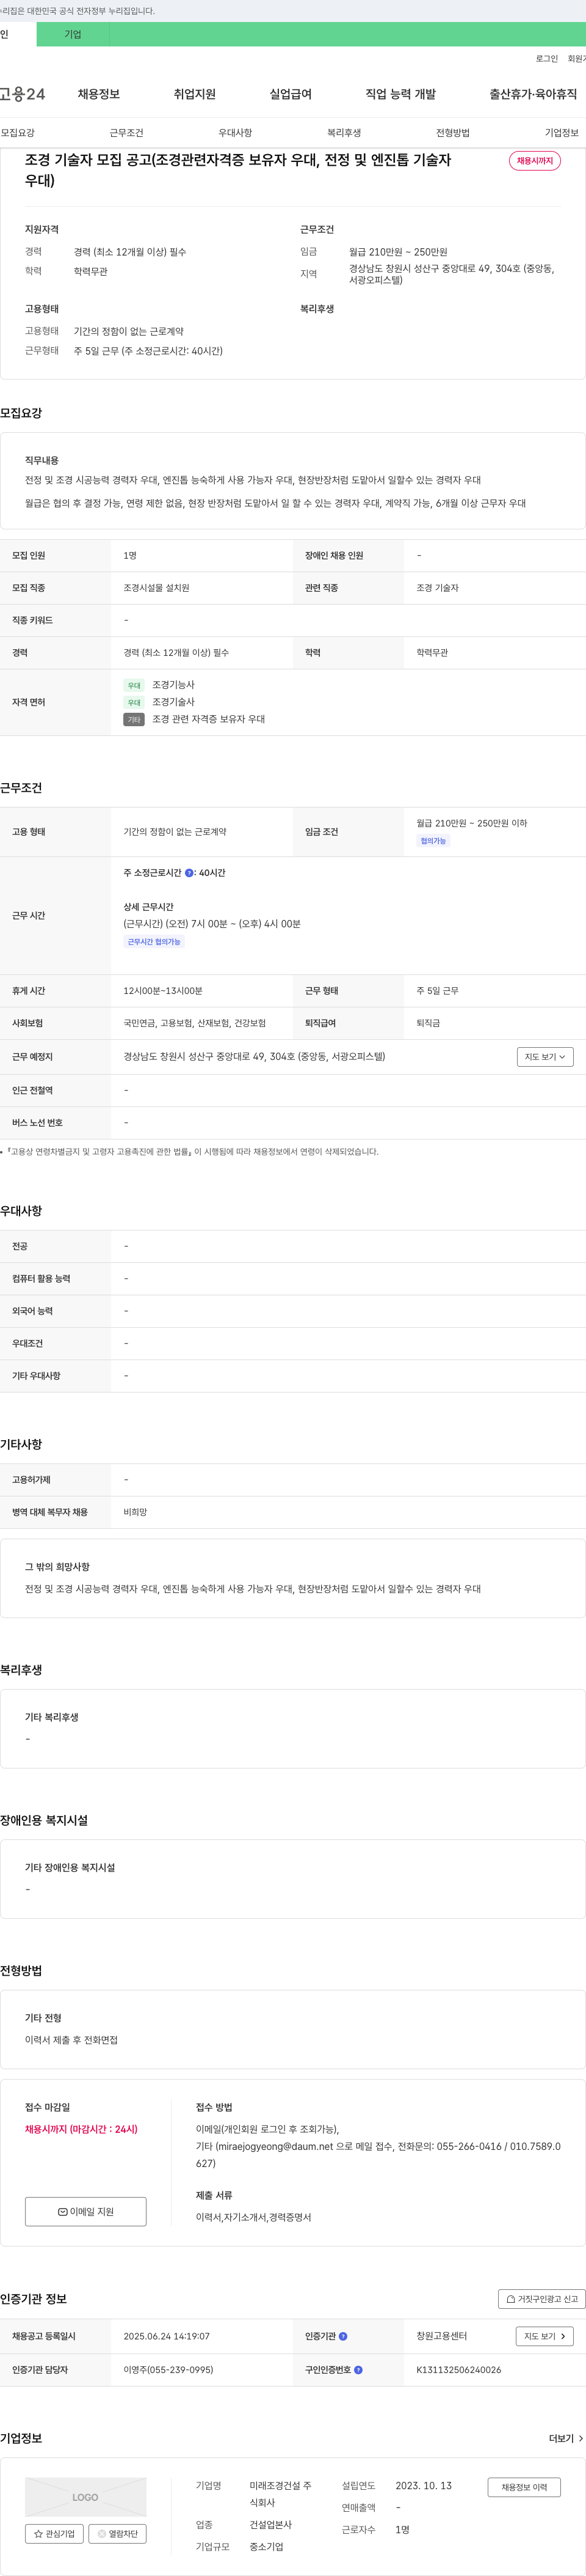Jump to 우대사항 section tab
The width and height of the screenshot is (586, 2576).
[x=236, y=133]
